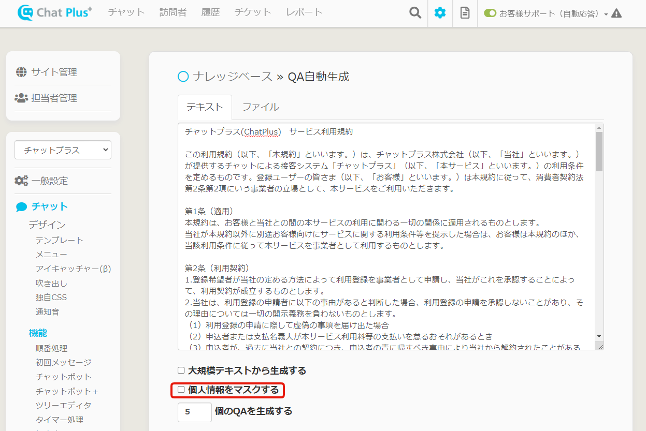
Task: Click the warning triangle icon
Action: tap(616, 13)
